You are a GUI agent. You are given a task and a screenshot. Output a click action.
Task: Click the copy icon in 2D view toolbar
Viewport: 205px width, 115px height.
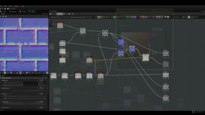1,16
